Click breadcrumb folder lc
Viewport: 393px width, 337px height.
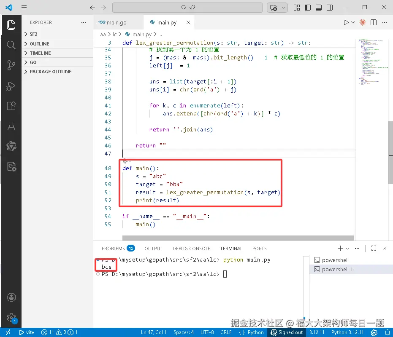click(114, 34)
